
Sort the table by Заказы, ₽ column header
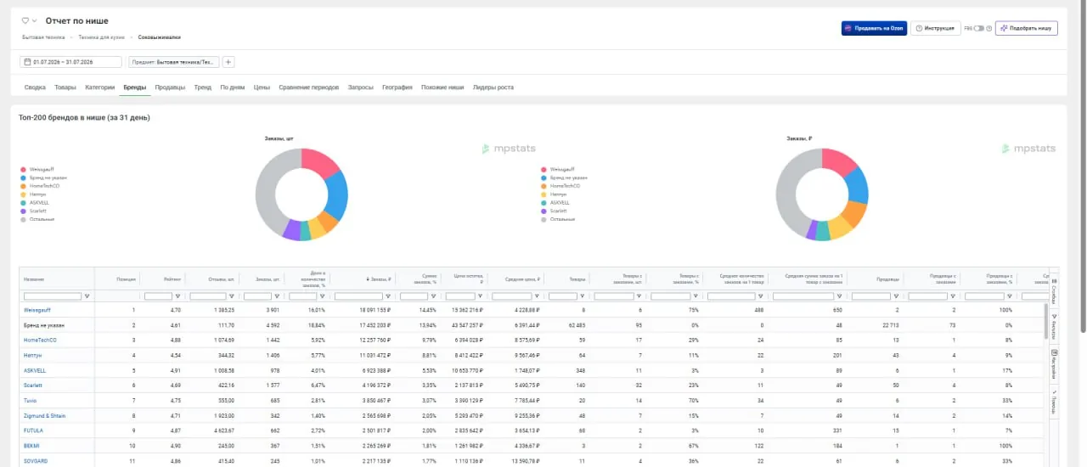(378, 278)
